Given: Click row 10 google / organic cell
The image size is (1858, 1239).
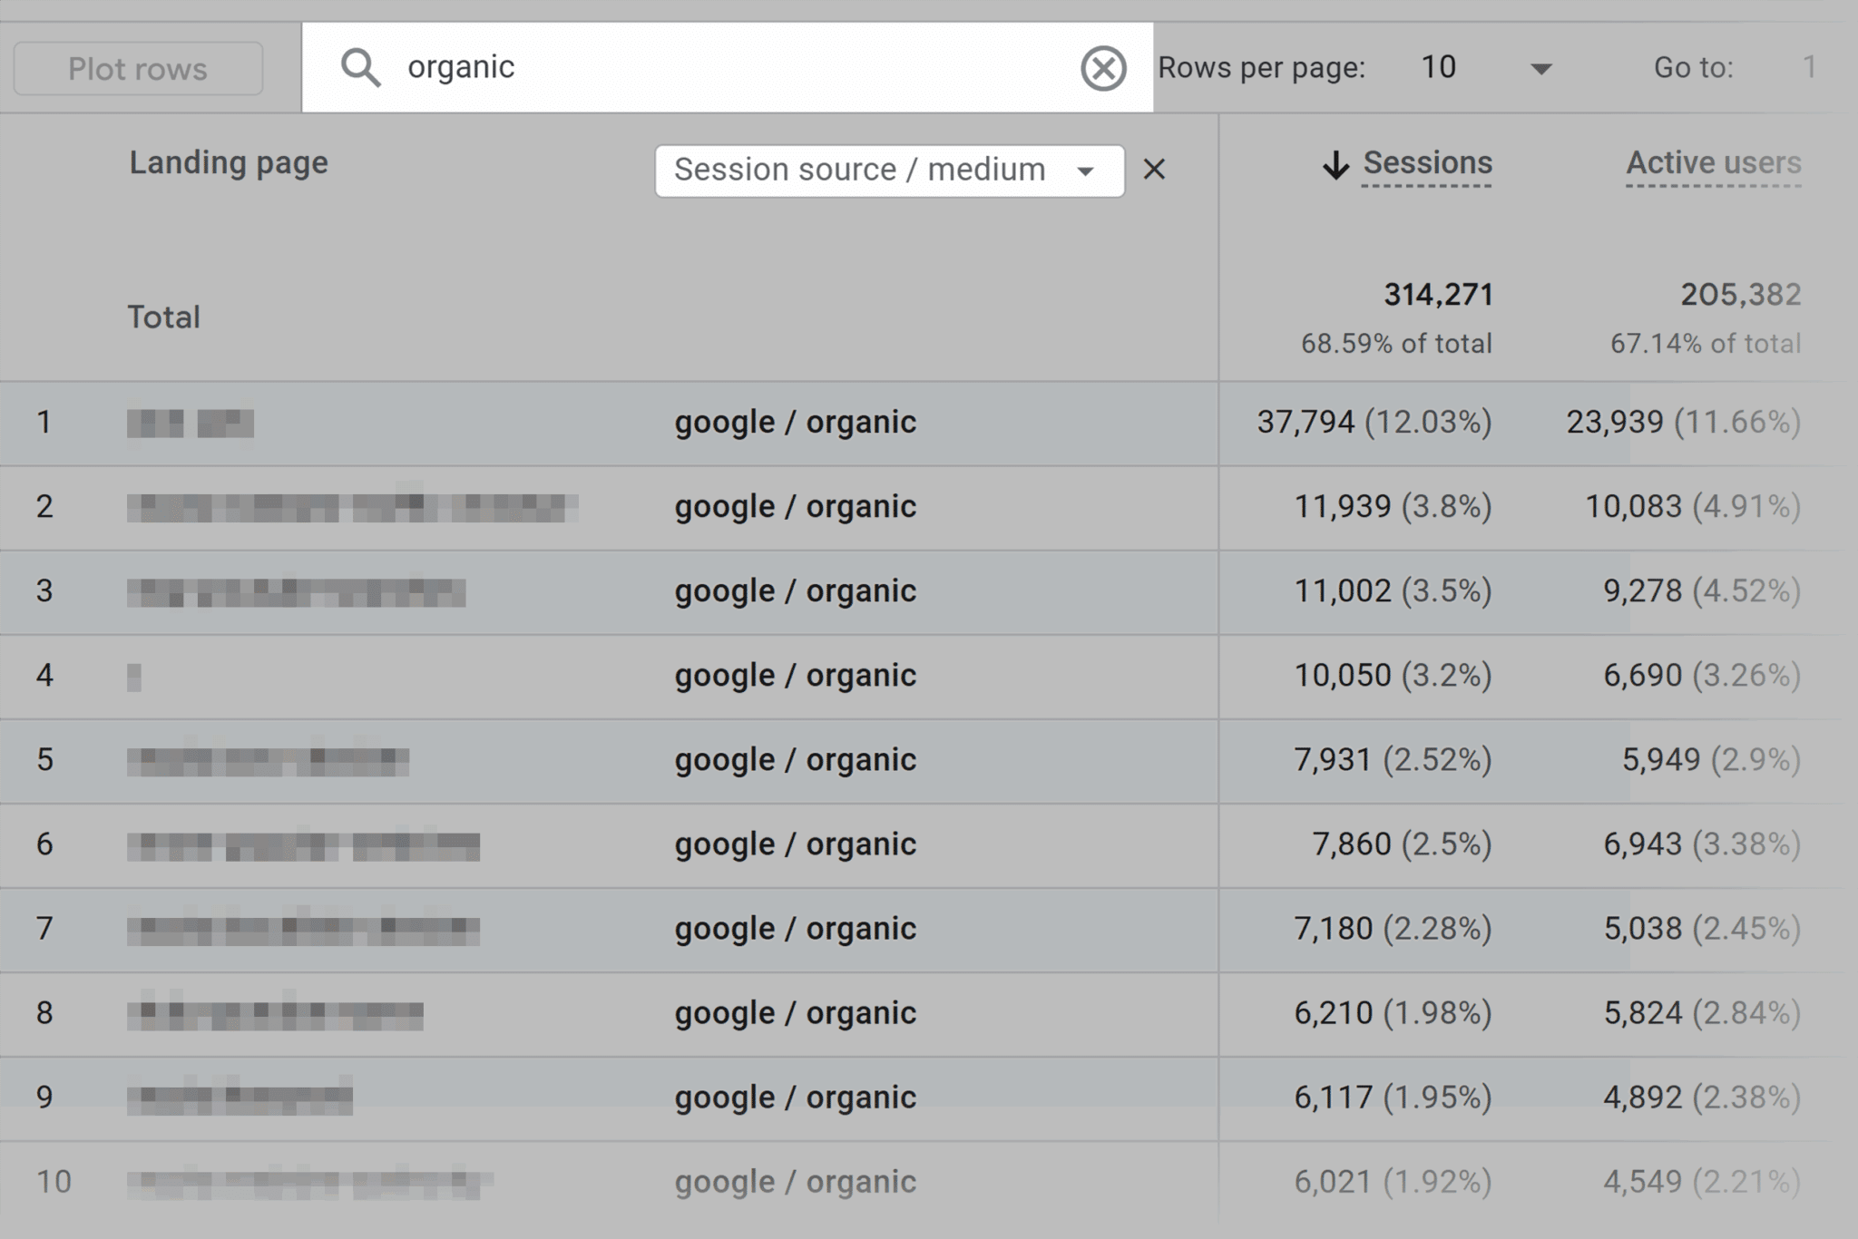Looking at the screenshot, I should [795, 1182].
